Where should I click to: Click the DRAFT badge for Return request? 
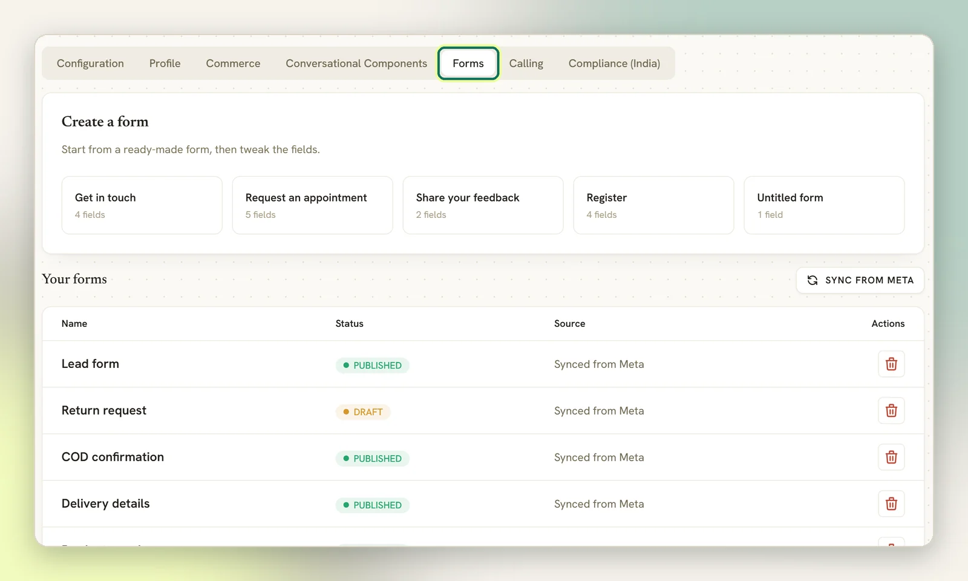coord(363,412)
